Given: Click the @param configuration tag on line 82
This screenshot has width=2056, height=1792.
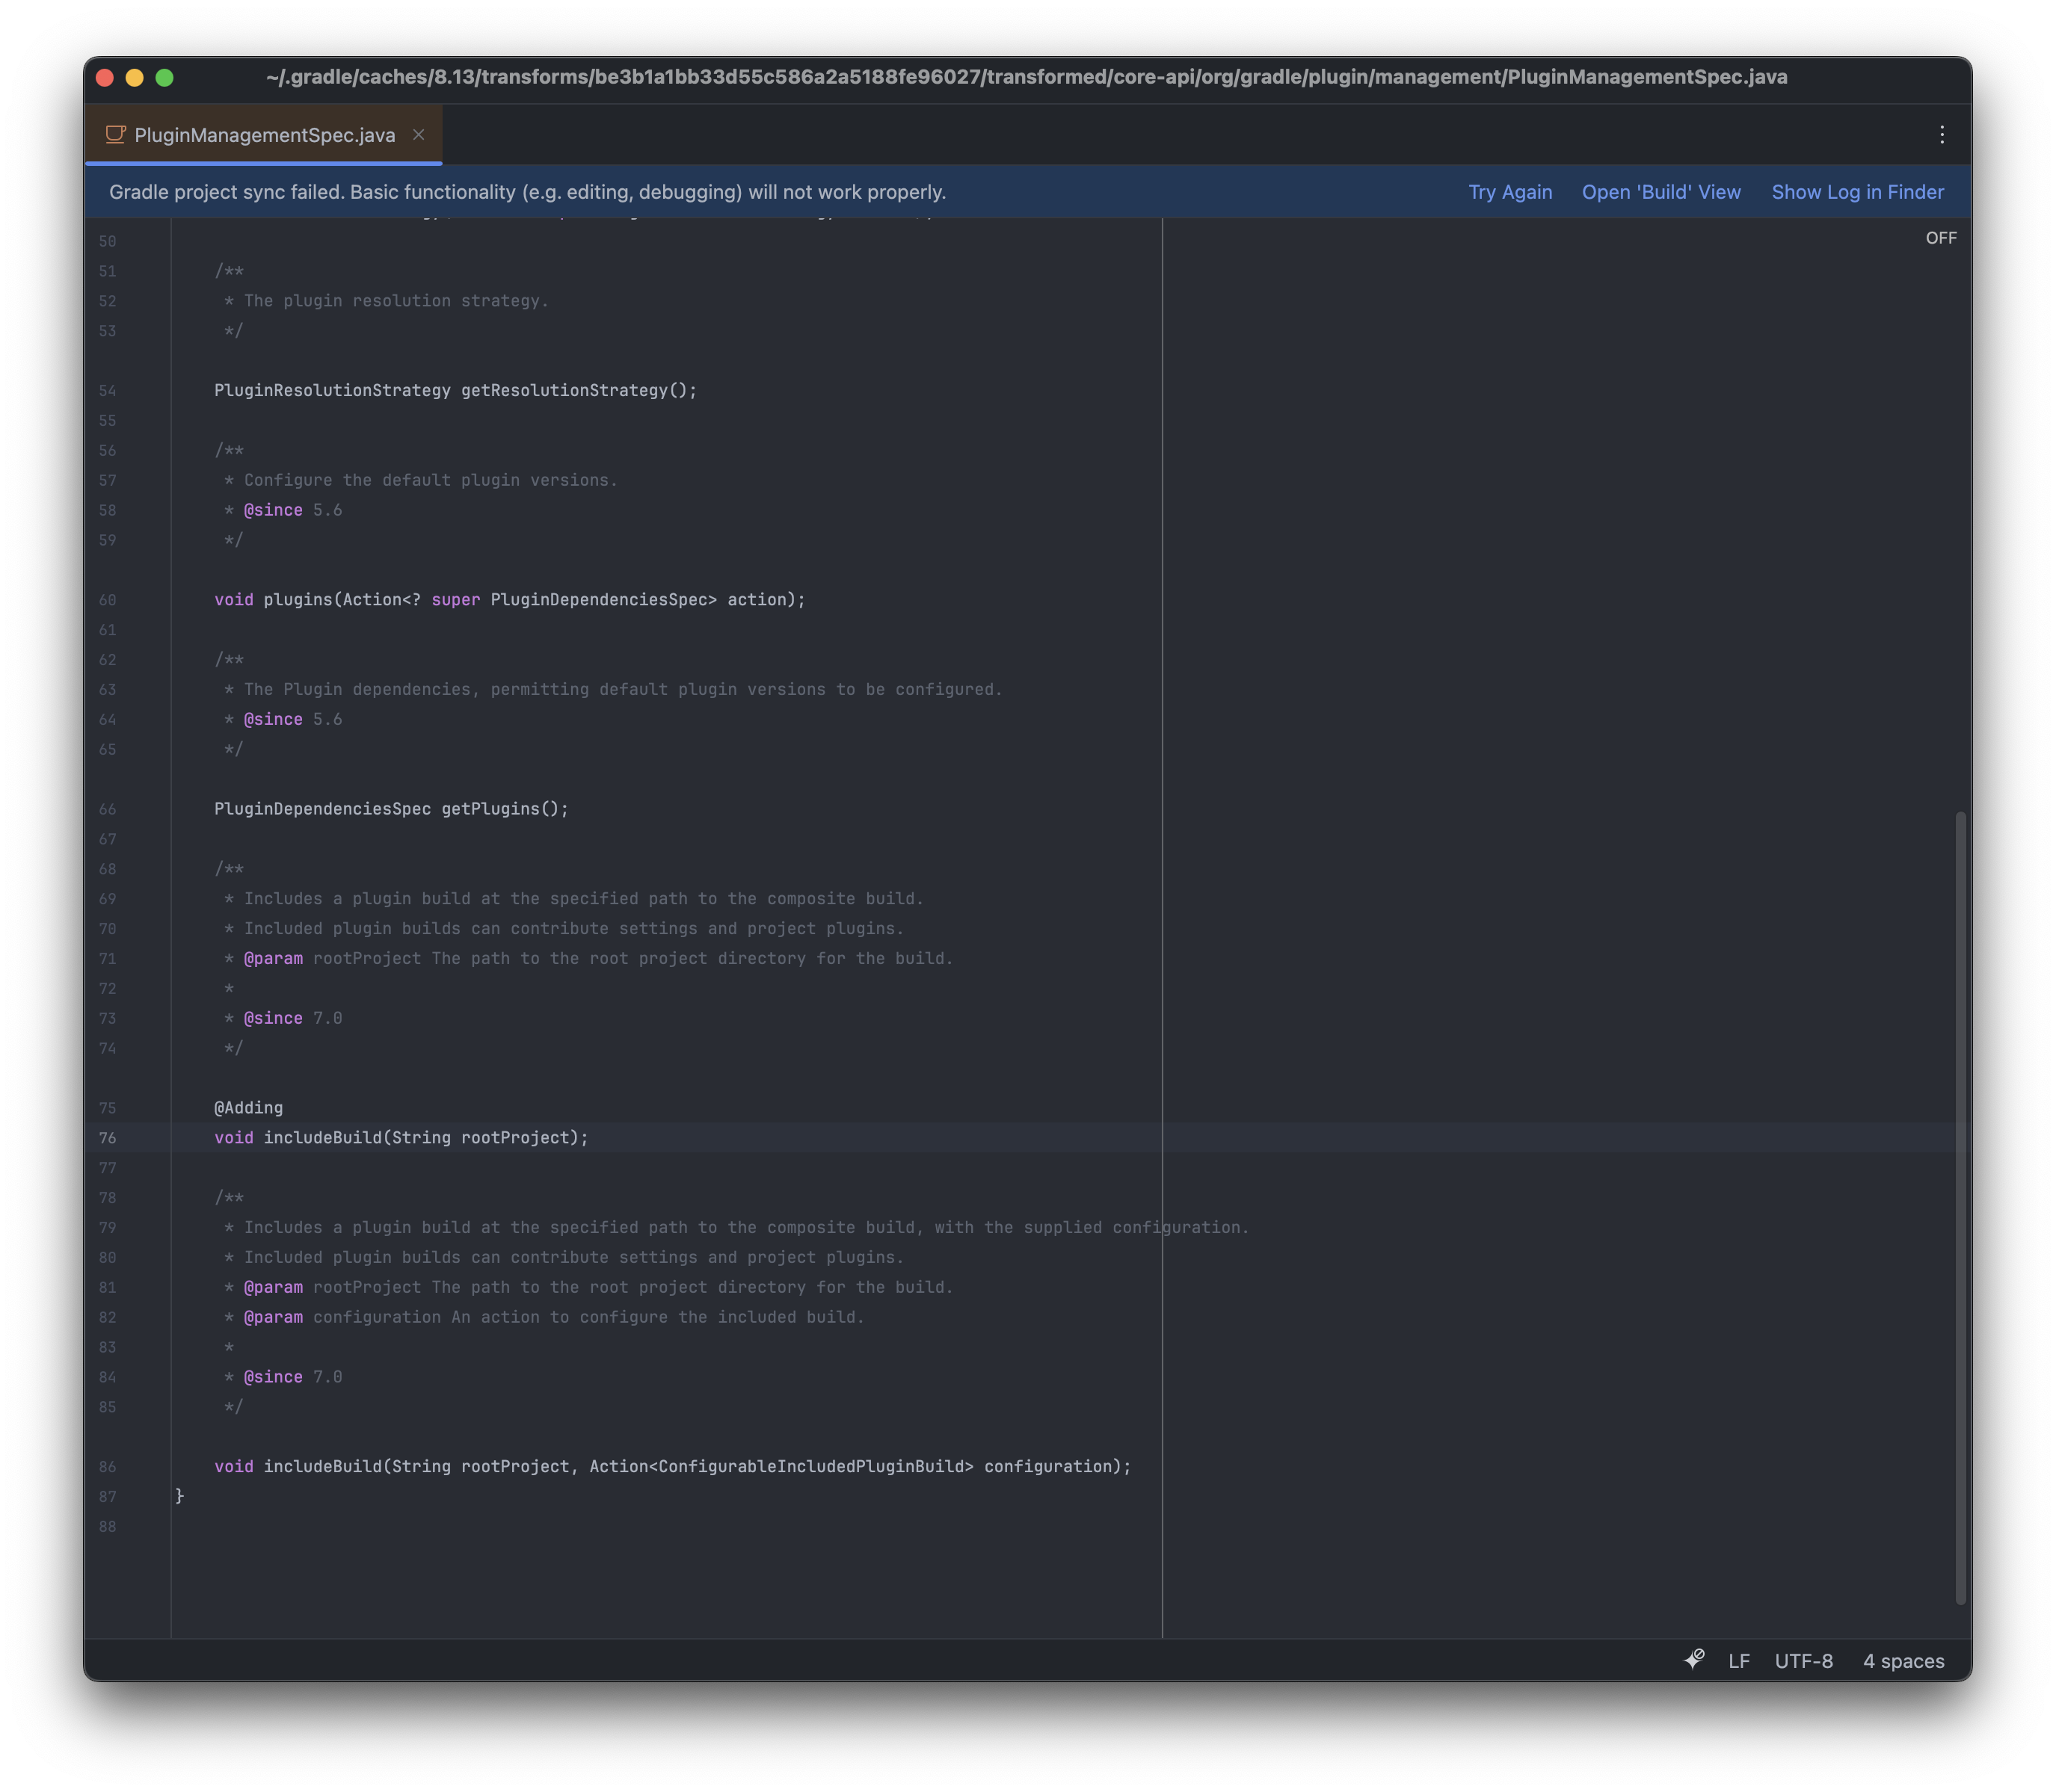Looking at the screenshot, I should (342, 1317).
